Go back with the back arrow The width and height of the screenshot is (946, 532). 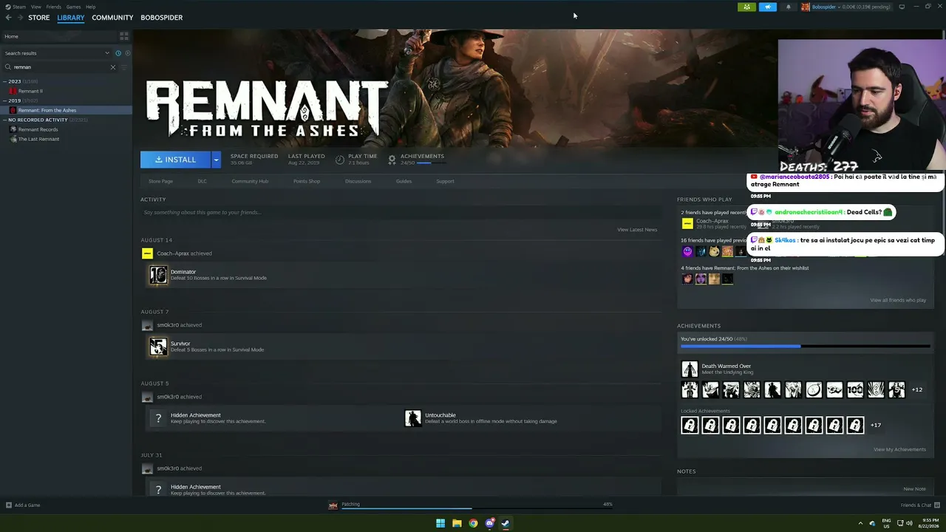click(x=9, y=18)
